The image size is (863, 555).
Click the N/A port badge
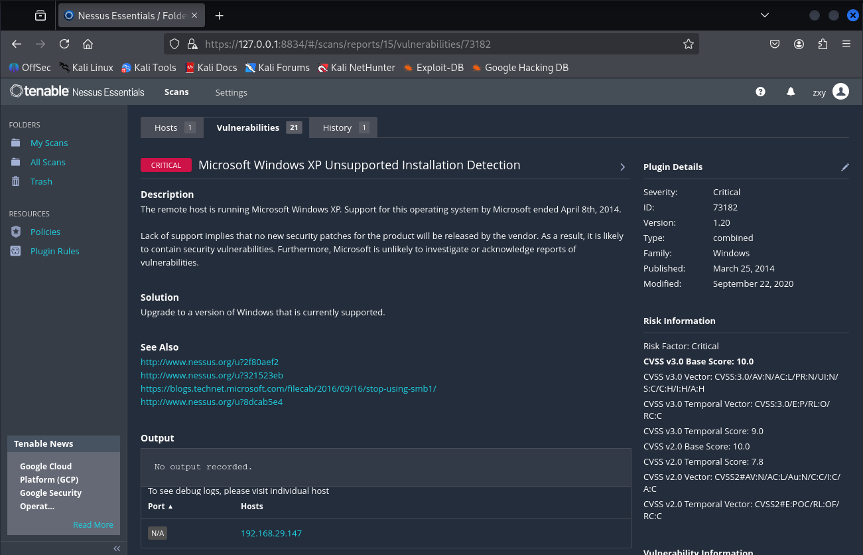tap(157, 533)
